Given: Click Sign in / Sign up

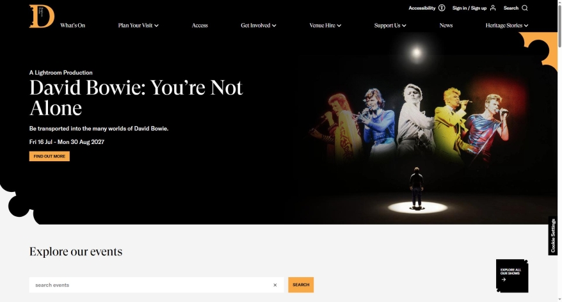Looking at the screenshot, I should coord(469,8).
